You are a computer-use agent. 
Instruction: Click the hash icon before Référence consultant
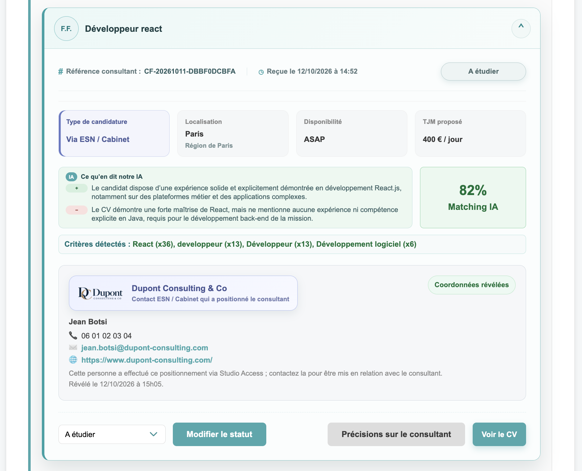(61, 72)
